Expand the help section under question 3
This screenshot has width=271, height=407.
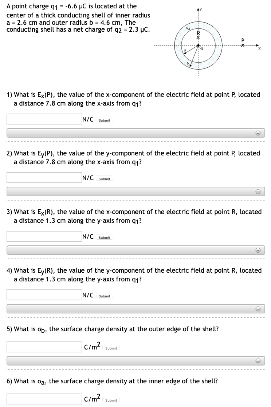(258, 250)
